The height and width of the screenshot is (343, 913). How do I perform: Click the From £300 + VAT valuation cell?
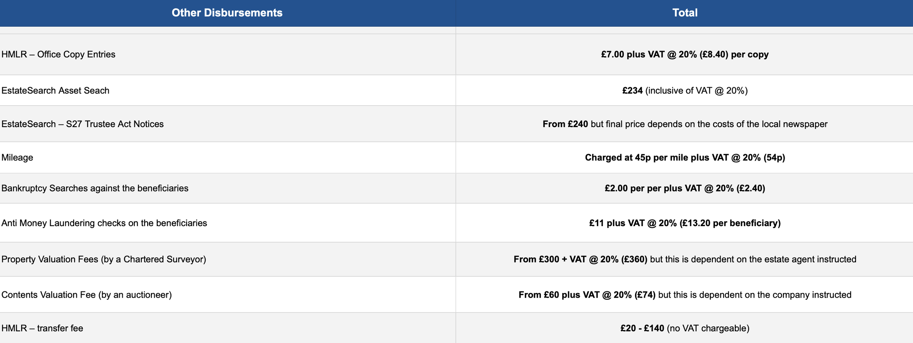coord(685,259)
